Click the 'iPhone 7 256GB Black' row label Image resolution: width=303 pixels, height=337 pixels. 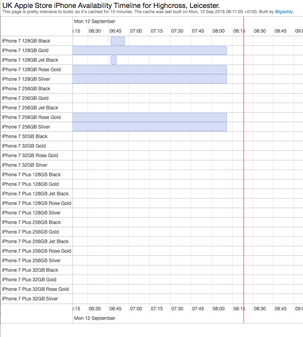click(x=26, y=89)
